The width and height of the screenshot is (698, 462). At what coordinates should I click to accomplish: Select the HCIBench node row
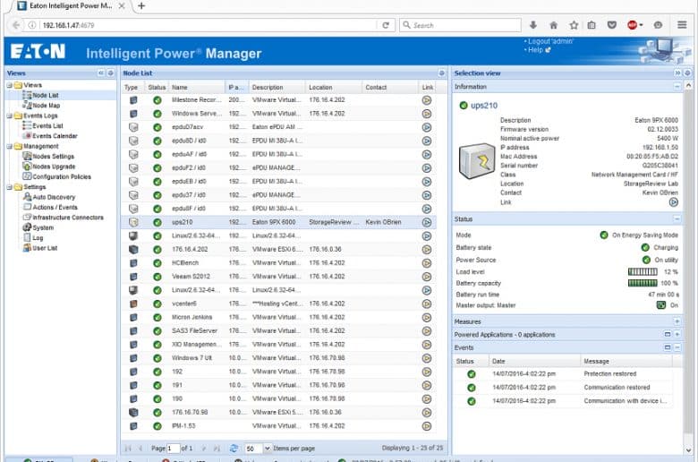[x=278, y=263]
